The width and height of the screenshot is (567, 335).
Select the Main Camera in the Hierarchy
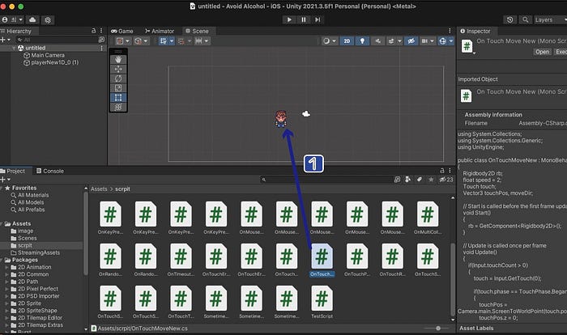[x=47, y=55]
